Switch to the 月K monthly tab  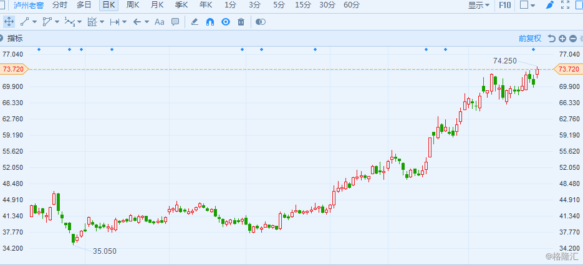157,5
